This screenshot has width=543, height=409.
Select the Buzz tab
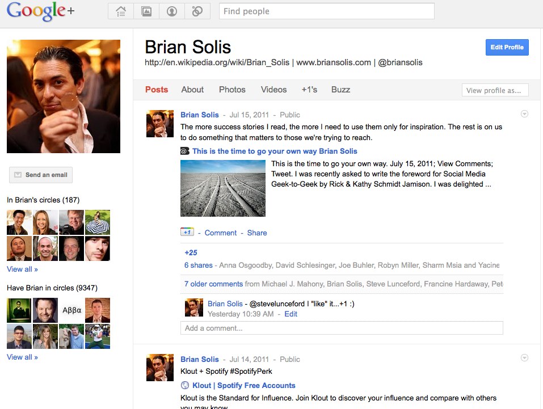[341, 90]
